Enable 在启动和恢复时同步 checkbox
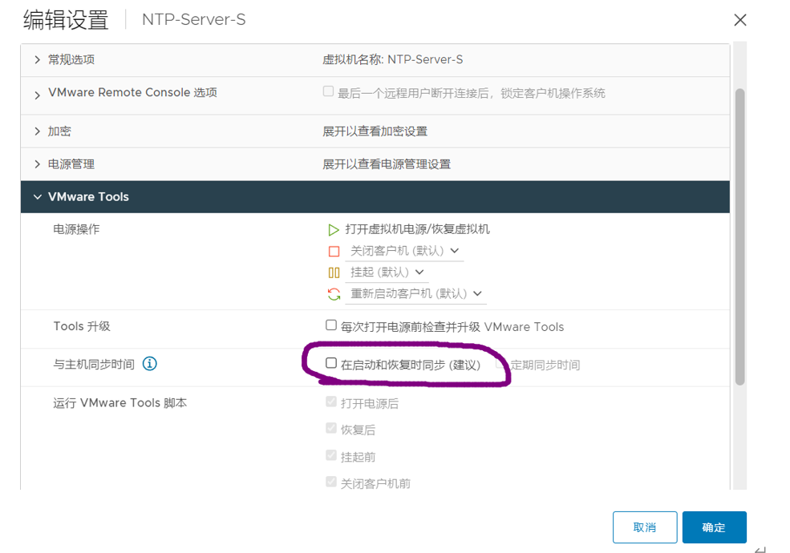Screen dimensions: 790x553 coord(331,363)
